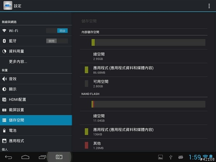
Task: Open the picture notification icon in status bar
Action: click(161, 157)
